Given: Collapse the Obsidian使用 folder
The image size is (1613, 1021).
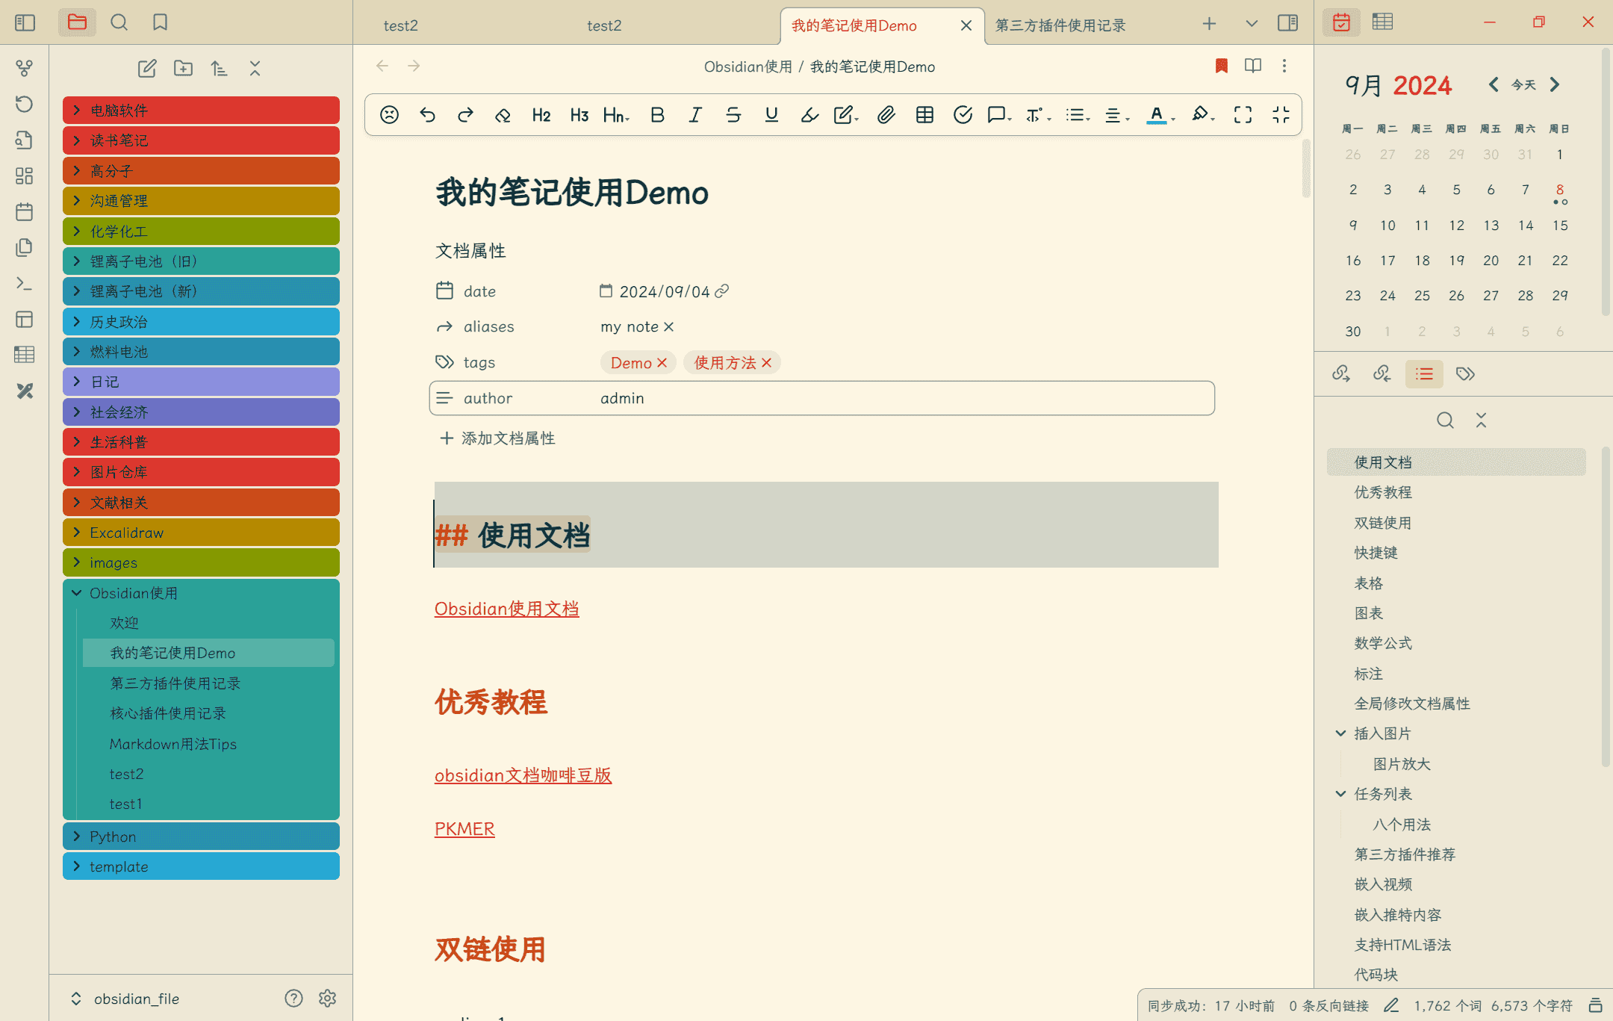Looking at the screenshot, I should coord(77,593).
